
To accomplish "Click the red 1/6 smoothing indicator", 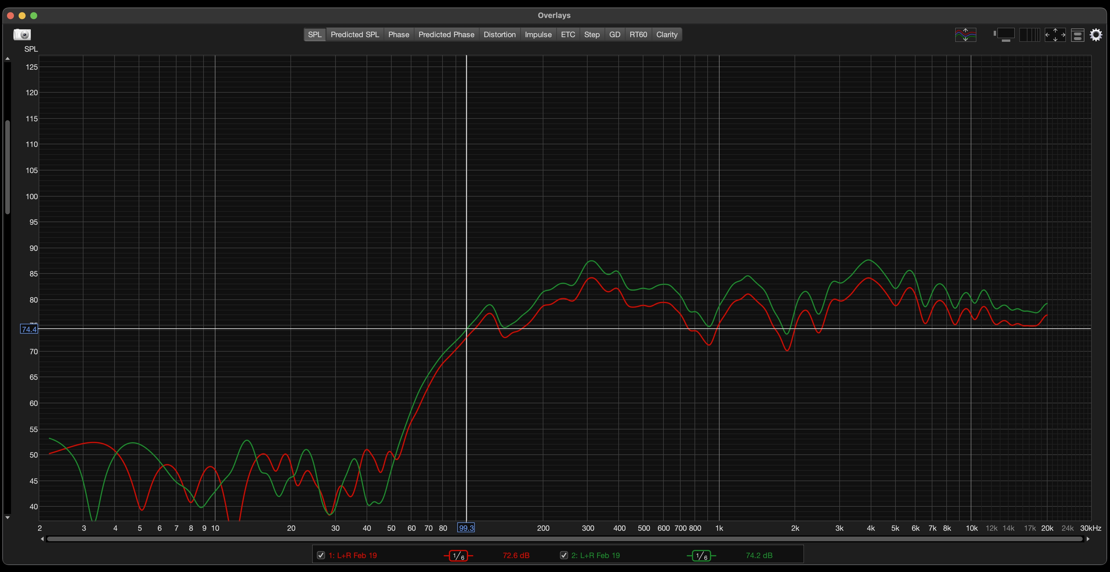I will click(458, 556).
